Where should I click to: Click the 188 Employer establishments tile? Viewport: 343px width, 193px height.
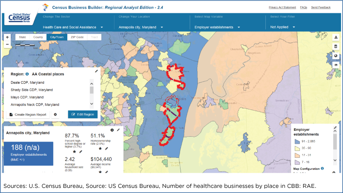point(28,154)
